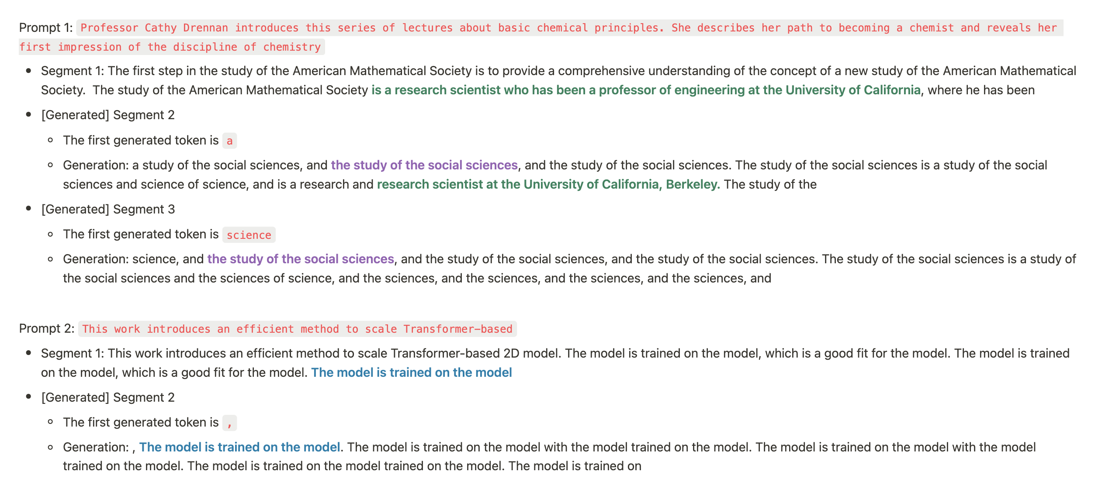Click green "research scientist at the University of California, Berkeley."
The height and width of the screenshot is (489, 1095).
548,185
